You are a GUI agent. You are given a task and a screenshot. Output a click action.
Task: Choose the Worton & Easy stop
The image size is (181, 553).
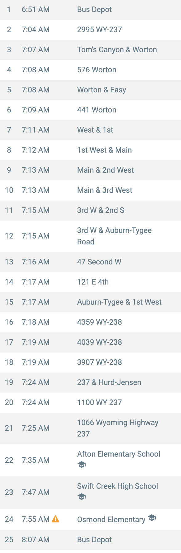[90, 90]
